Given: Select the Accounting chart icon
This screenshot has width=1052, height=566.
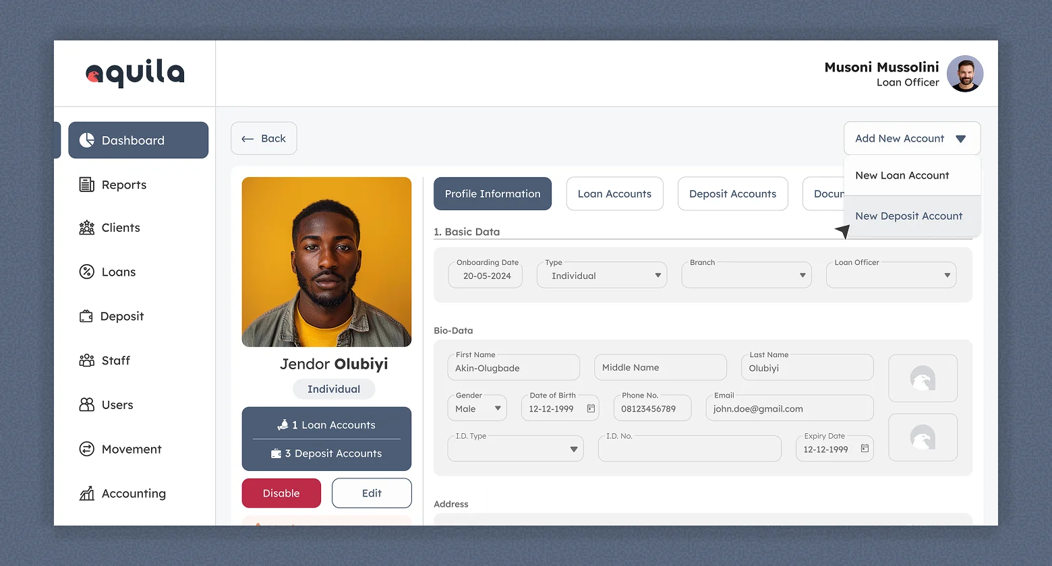Looking at the screenshot, I should (87, 494).
